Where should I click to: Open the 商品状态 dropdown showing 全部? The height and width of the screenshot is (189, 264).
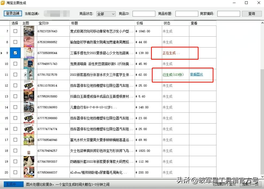106,14
